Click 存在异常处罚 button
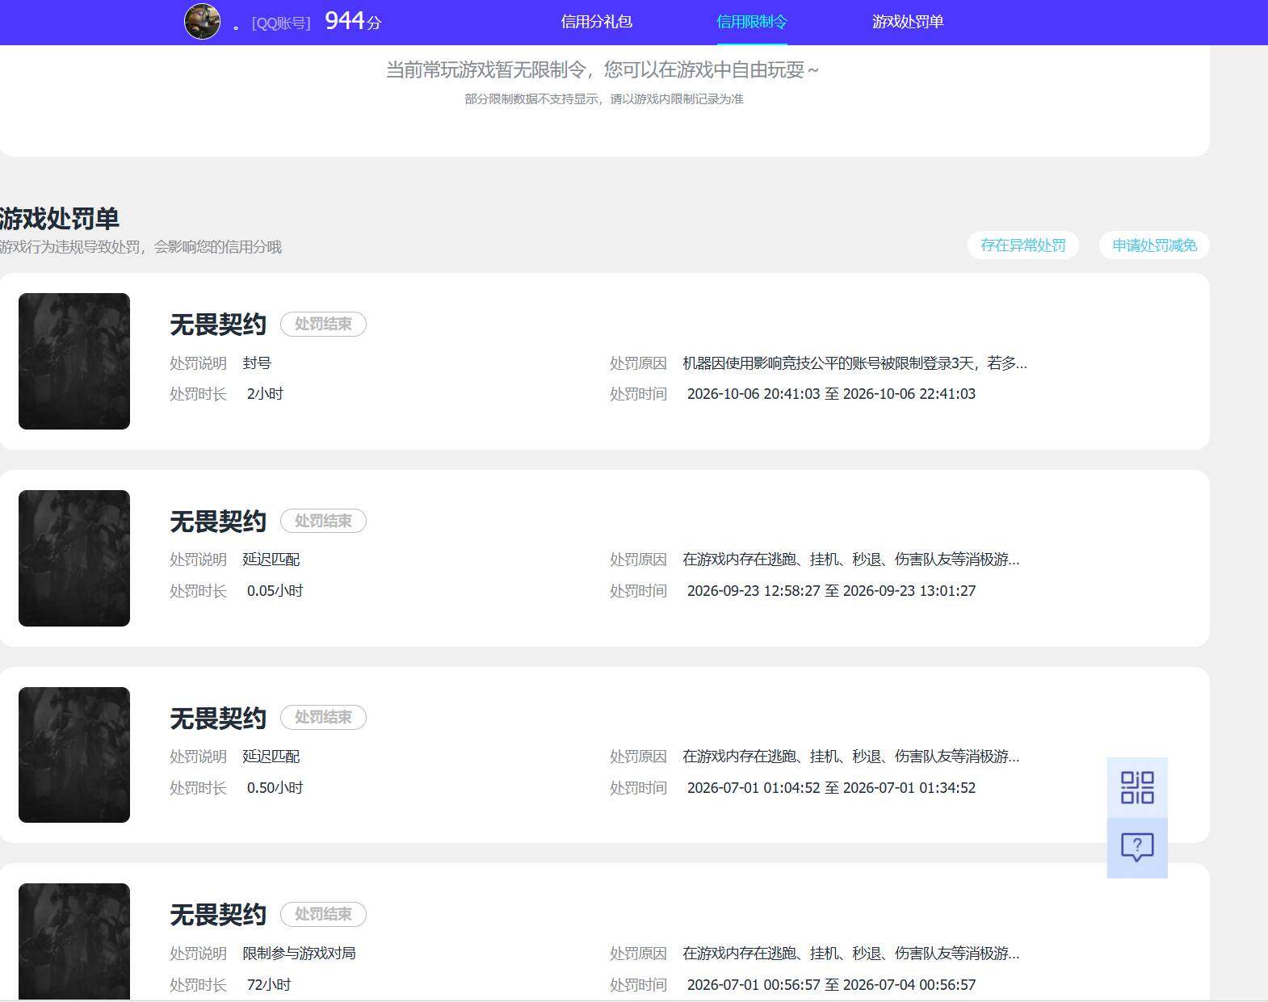The width and height of the screenshot is (1268, 1002). click(x=1022, y=245)
